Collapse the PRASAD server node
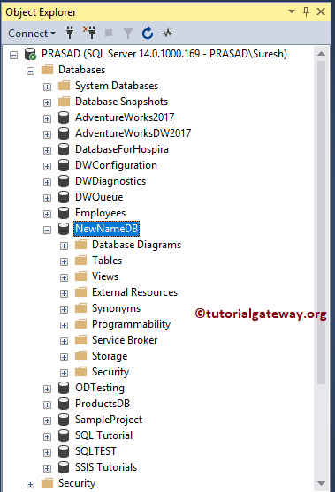The image size is (335, 492). point(13,56)
